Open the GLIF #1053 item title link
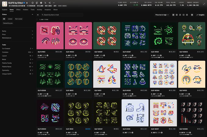Image resolution: width=207 pixels, height=137 pixels. point(70,52)
